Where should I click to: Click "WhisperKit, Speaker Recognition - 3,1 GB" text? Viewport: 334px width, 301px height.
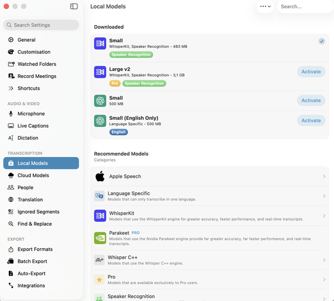pos(147,75)
